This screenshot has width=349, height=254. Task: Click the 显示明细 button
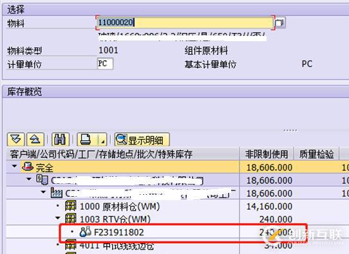click(142, 140)
